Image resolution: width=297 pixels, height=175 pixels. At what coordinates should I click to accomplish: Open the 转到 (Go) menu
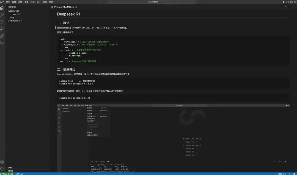point(32,2)
